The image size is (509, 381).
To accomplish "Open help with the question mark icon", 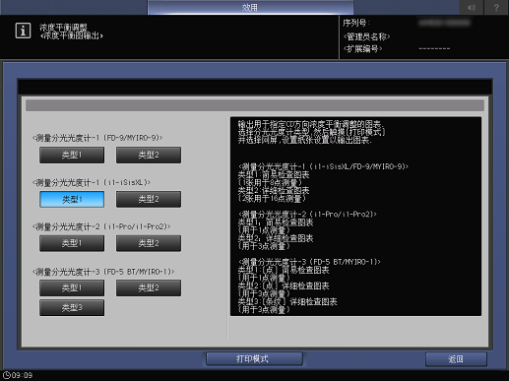I will click(496, 7).
